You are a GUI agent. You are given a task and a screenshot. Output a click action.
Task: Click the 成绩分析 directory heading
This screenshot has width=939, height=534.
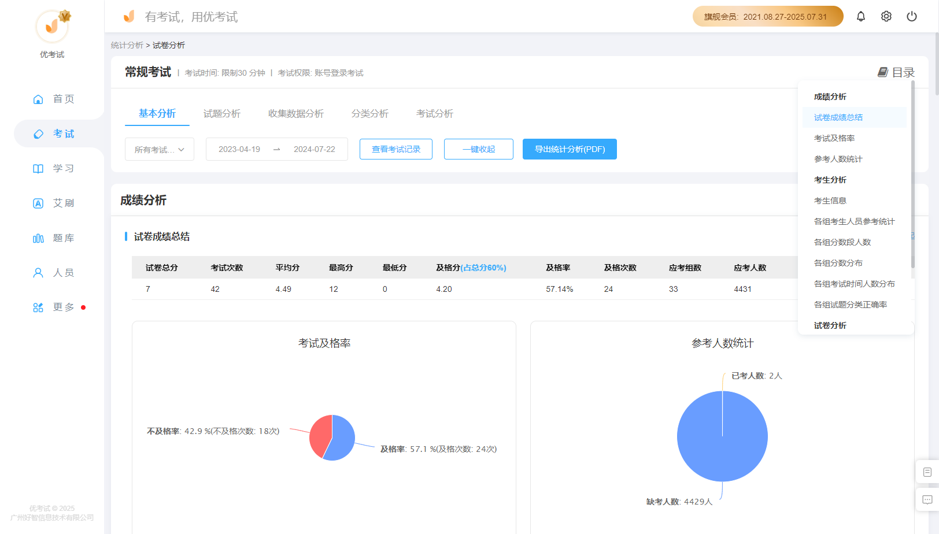[x=830, y=97]
